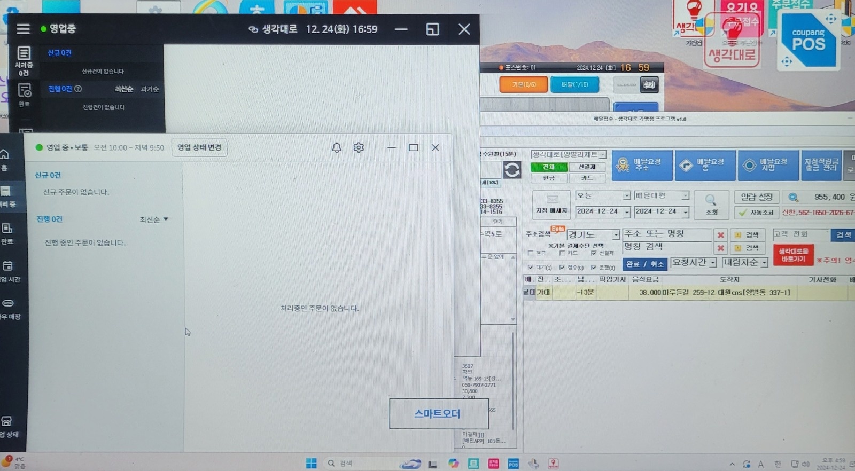Toggle the 선결제 payment method checkbox
The height and width of the screenshot is (471, 855).
coord(594,253)
